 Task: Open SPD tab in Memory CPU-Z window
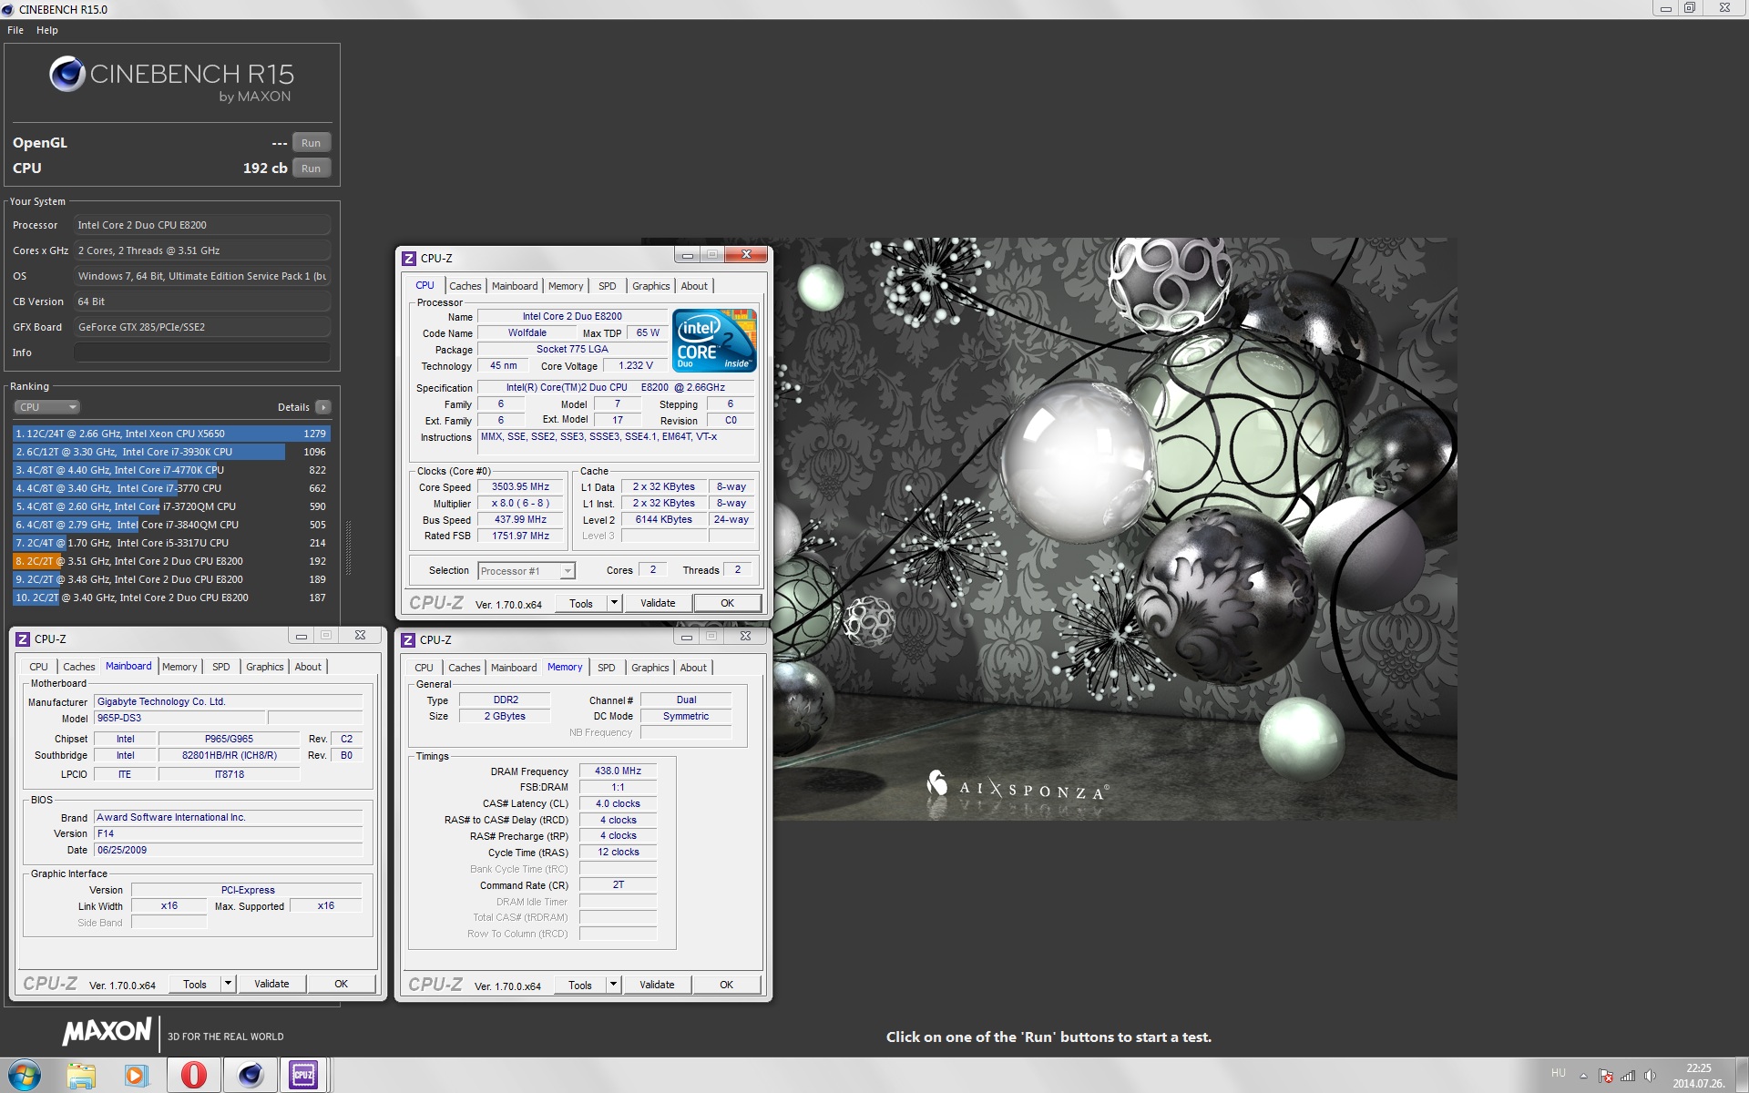tap(607, 668)
